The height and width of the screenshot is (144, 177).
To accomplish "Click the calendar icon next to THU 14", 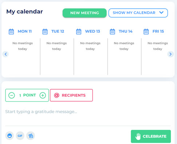I will [x=113, y=32].
